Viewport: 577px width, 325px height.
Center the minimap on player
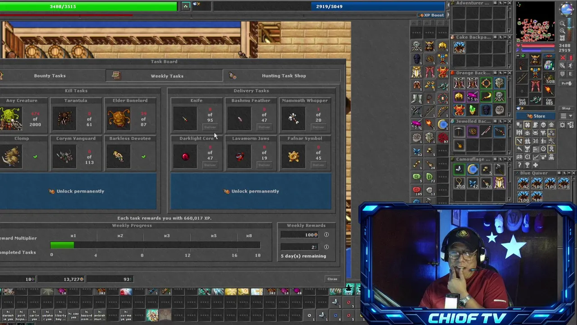563,38
